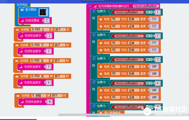
Task: Open 正转 direction dropdown for M2 in if = 4
Action: tap(133, 97)
